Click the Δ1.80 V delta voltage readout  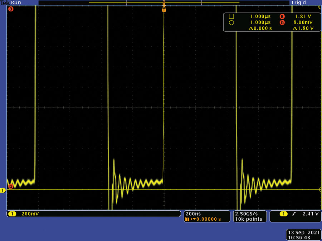click(303, 29)
